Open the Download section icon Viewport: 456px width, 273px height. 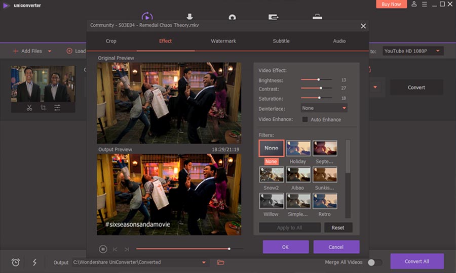click(189, 17)
